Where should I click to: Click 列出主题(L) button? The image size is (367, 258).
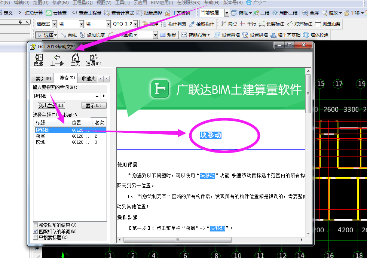pos(52,105)
